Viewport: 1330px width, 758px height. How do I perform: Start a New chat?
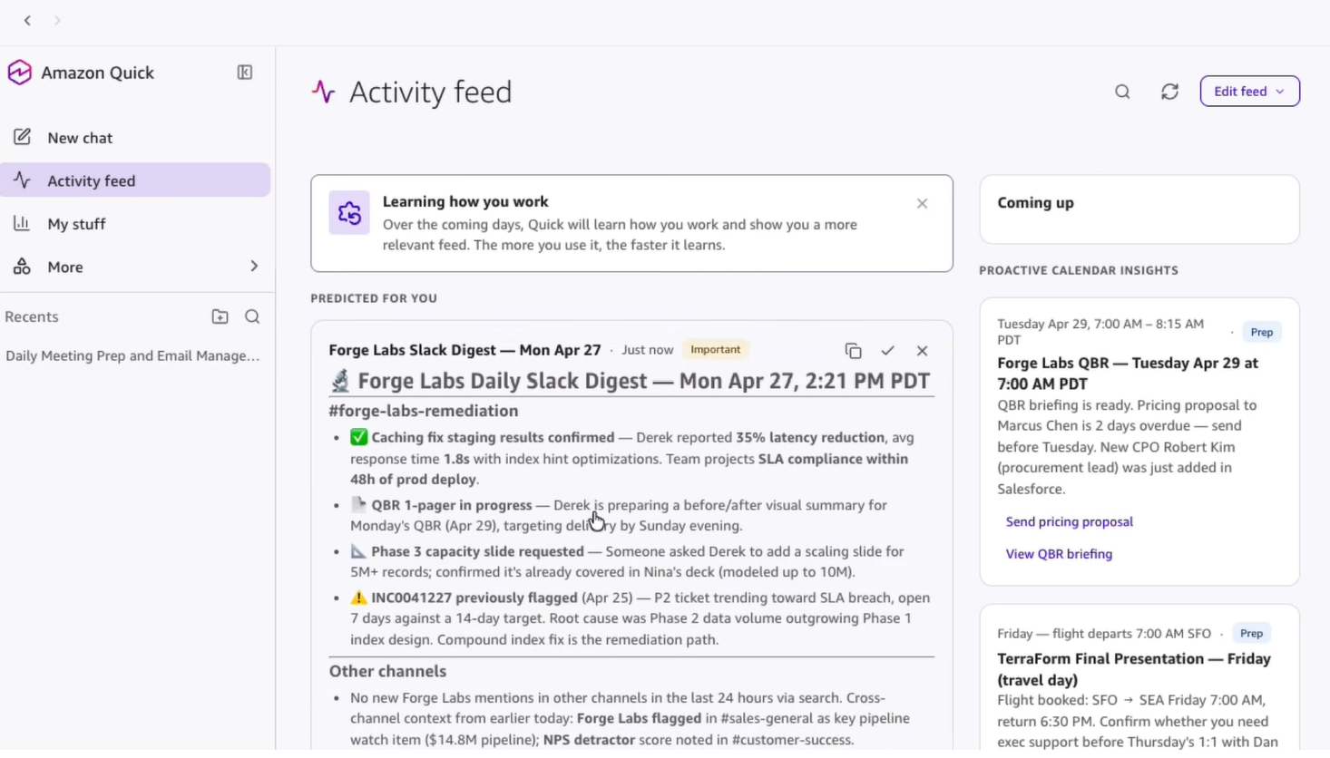click(80, 138)
